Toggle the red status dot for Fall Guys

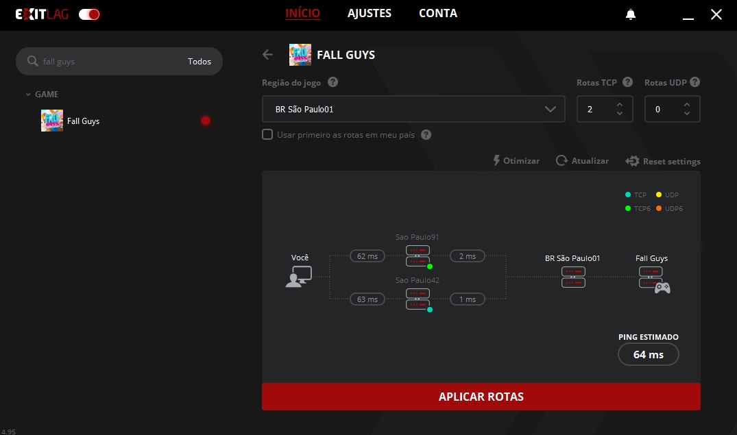point(205,121)
